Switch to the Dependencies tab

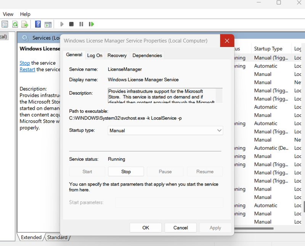pos(147,55)
